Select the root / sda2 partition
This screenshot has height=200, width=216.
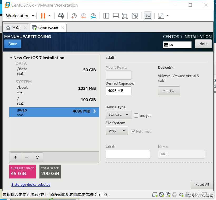(x=54, y=101)
